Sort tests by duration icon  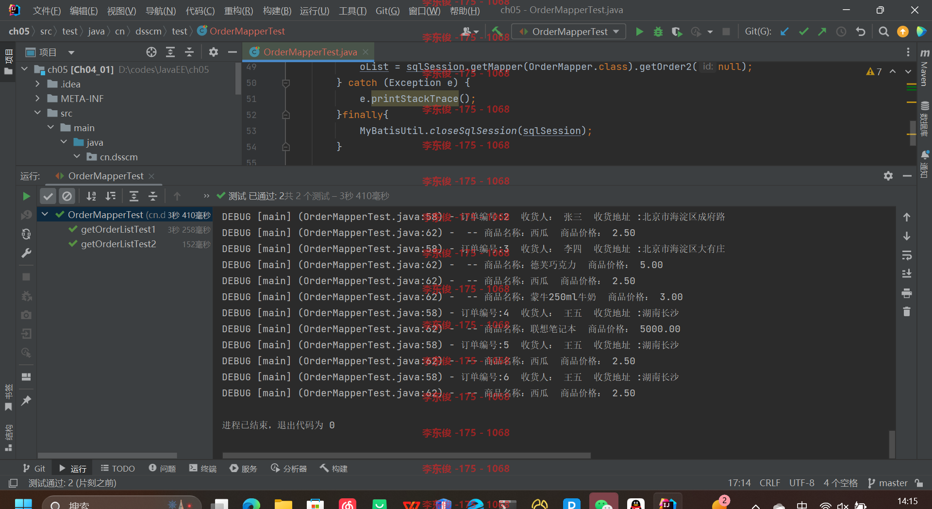point(111,196)
